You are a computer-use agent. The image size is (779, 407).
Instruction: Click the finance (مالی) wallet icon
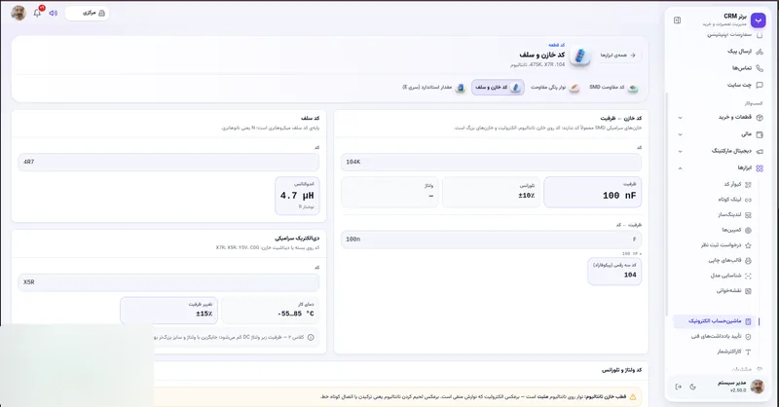click(760, 134)
